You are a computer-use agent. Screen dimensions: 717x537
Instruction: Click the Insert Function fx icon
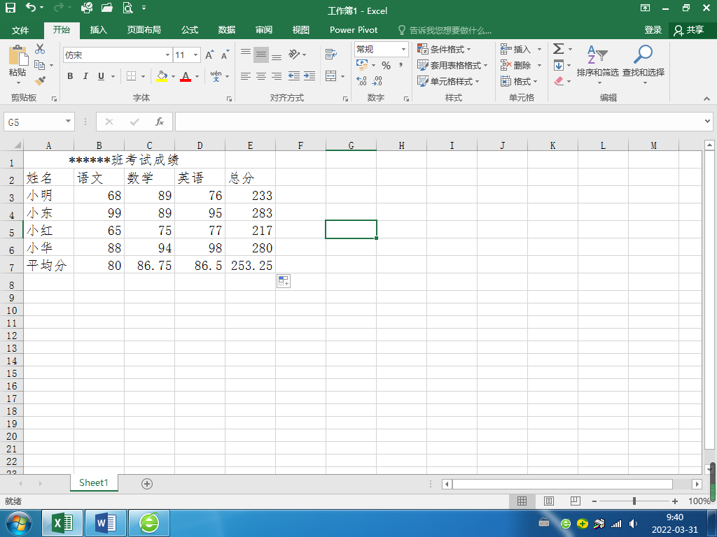[x=159, y=122]
